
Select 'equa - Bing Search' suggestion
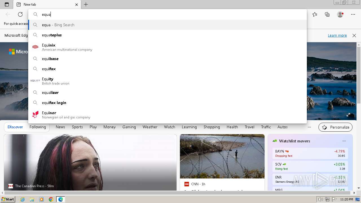[168, 25]
